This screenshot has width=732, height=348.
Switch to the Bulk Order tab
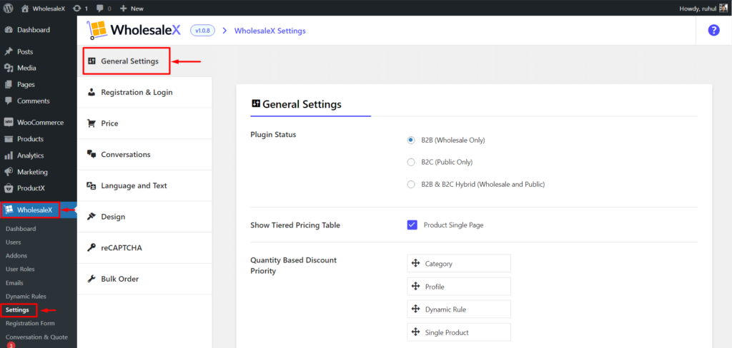(144, 279)
